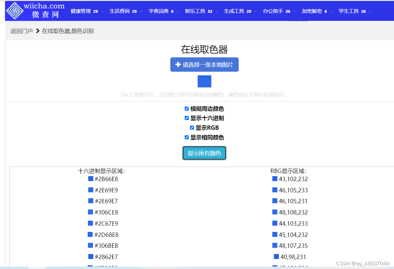Click swatch next to 46,105,233
The width and height of the screenshot is (394, 269).
coord(275,190)
